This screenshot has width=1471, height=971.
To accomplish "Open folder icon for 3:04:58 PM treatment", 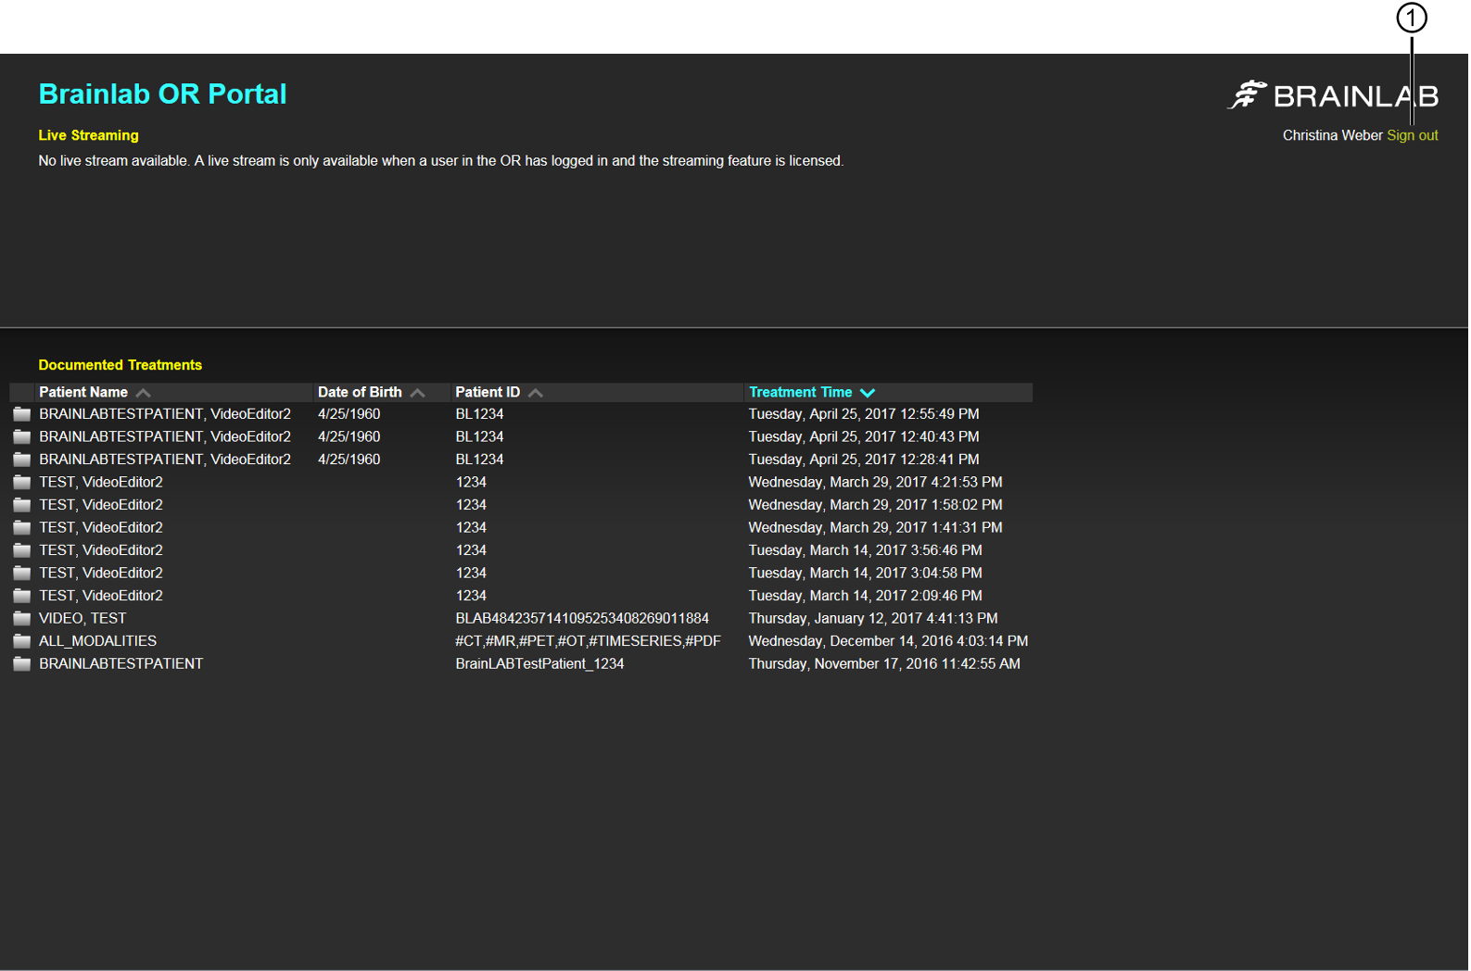I will 22,573.
